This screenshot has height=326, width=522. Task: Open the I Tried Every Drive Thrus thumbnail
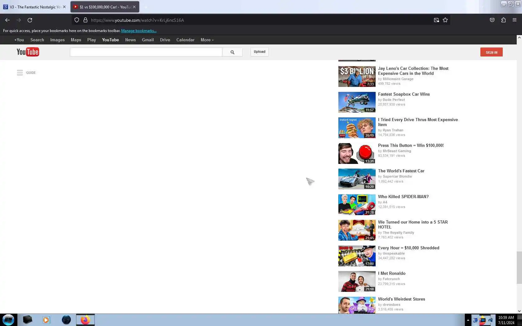[357, 128]
